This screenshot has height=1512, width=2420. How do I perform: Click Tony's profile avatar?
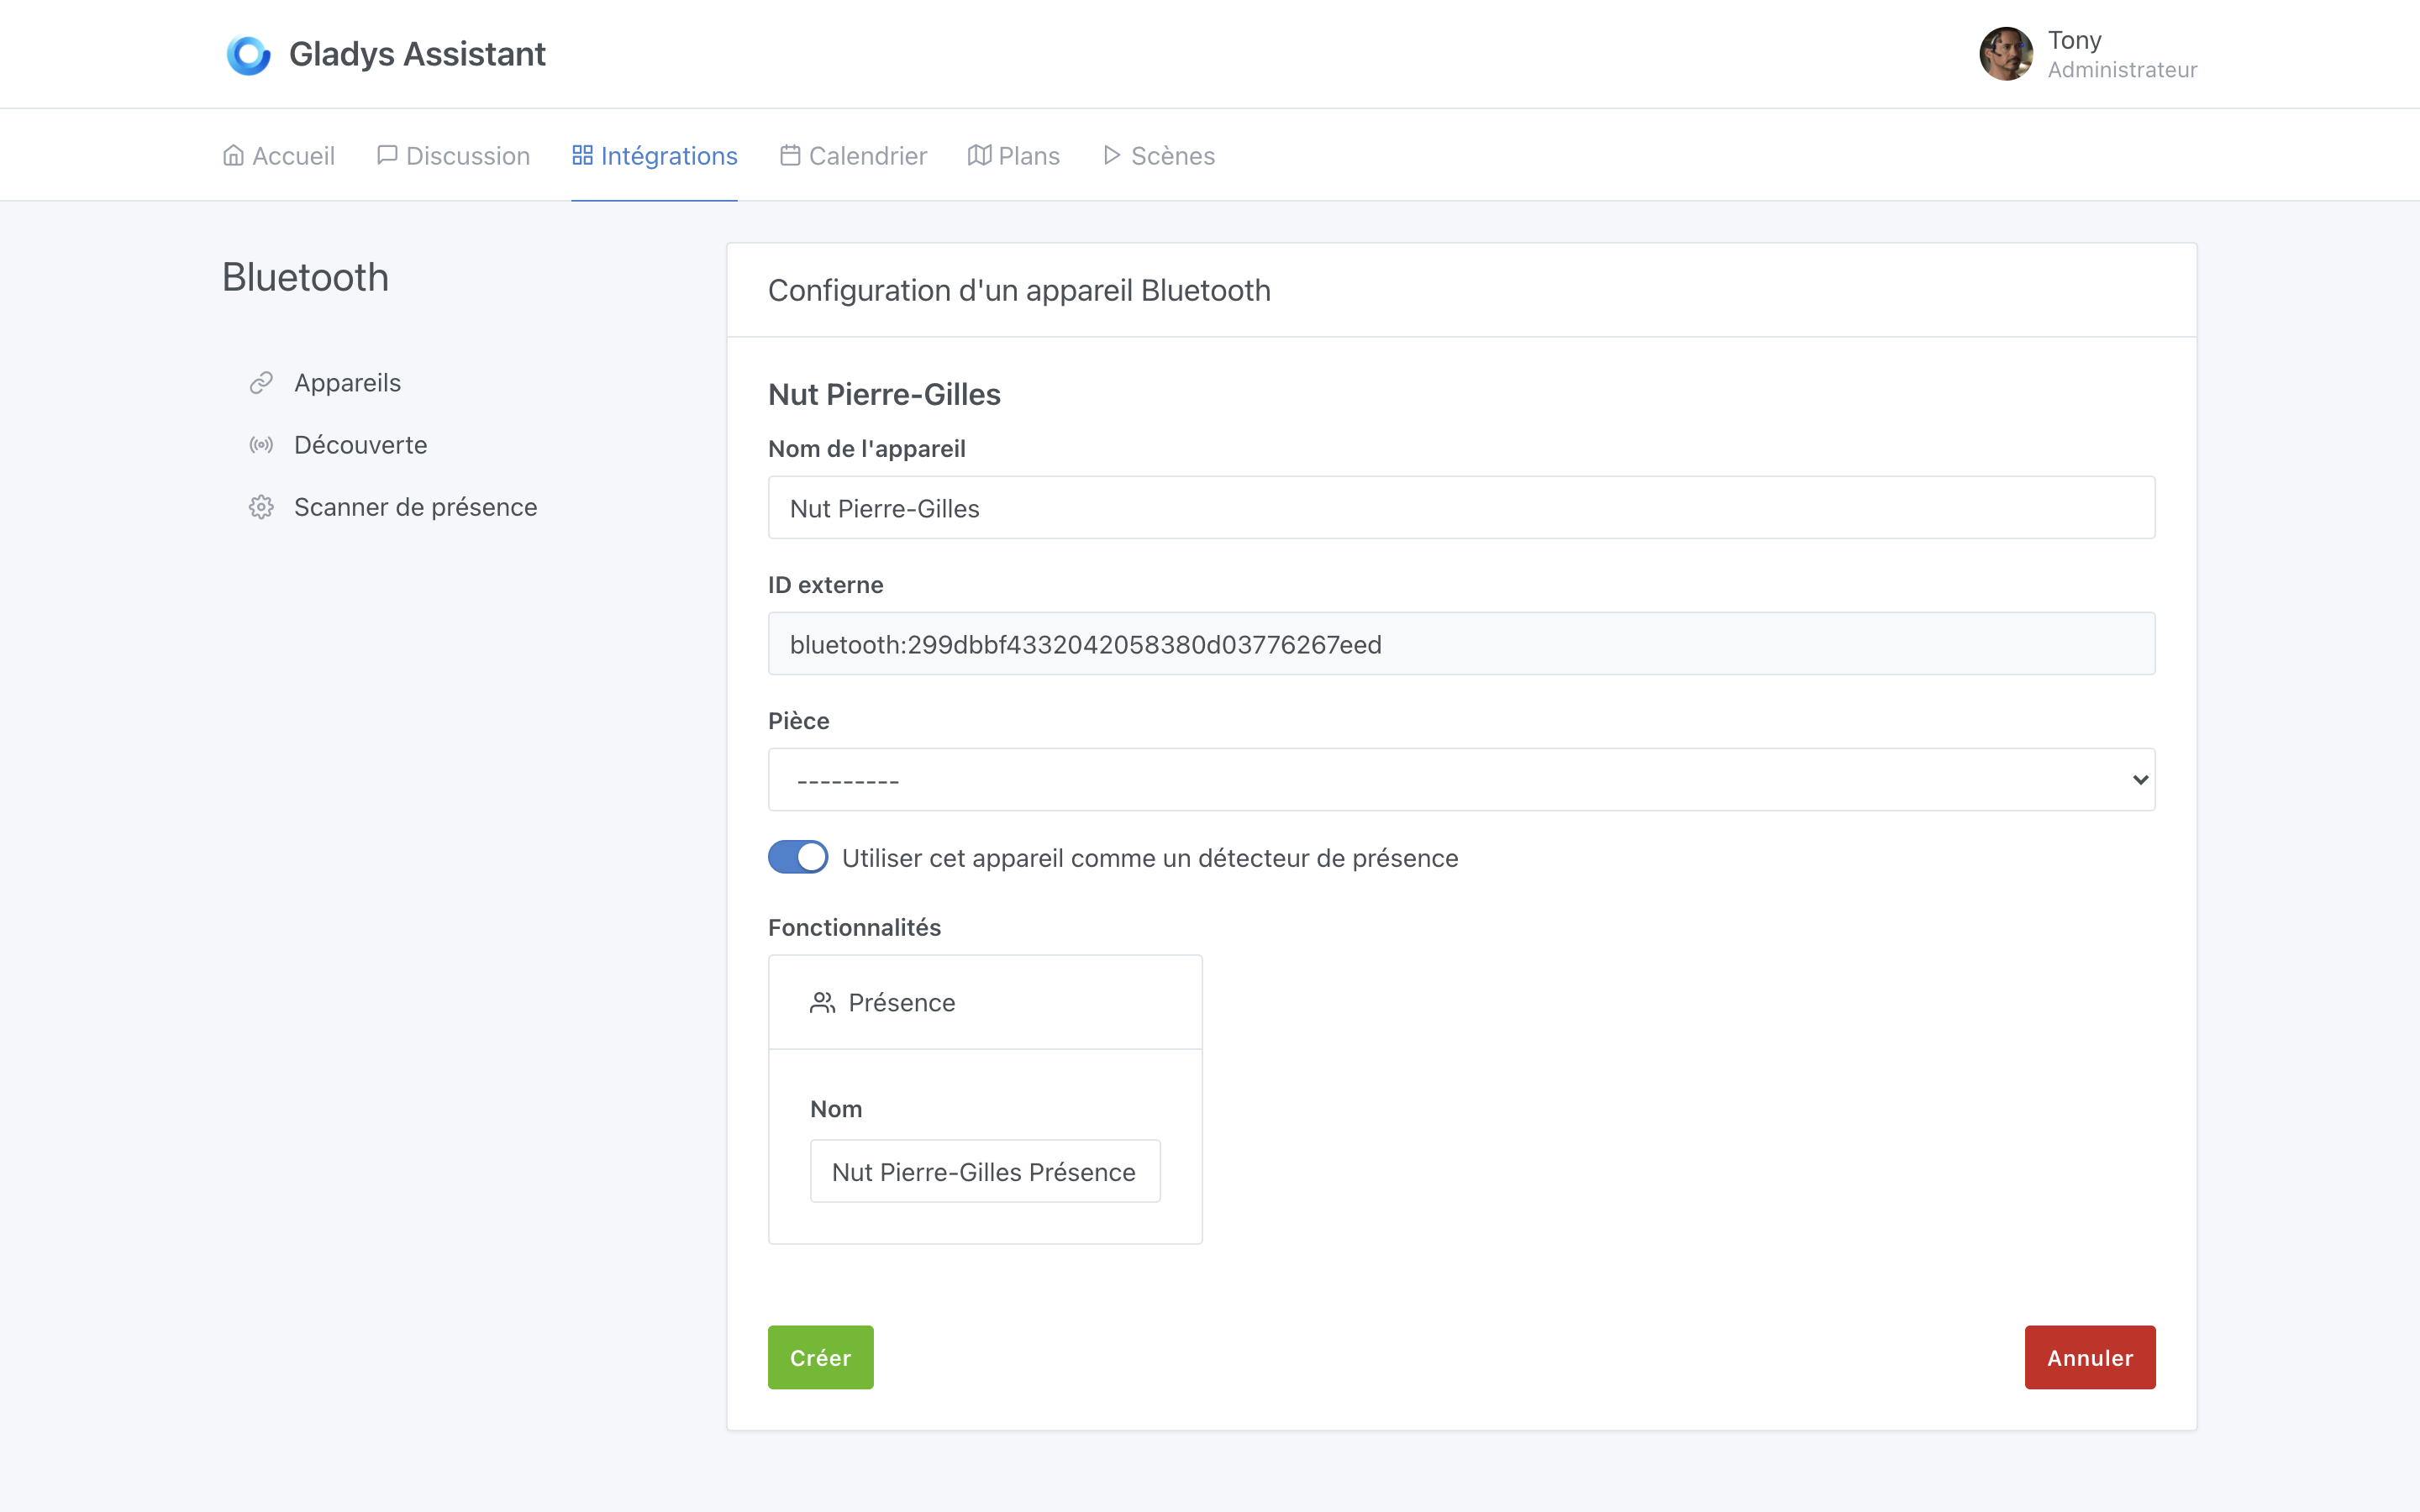click(x=2007, y=54)
